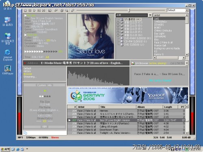Click Artist list scroll-right arrow

[x=184, y=58]
